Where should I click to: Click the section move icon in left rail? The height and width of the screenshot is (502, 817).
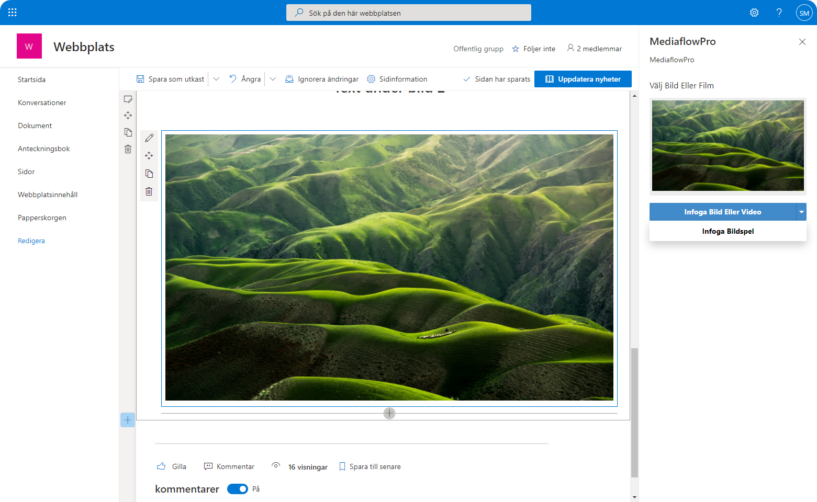pos(128,116)
